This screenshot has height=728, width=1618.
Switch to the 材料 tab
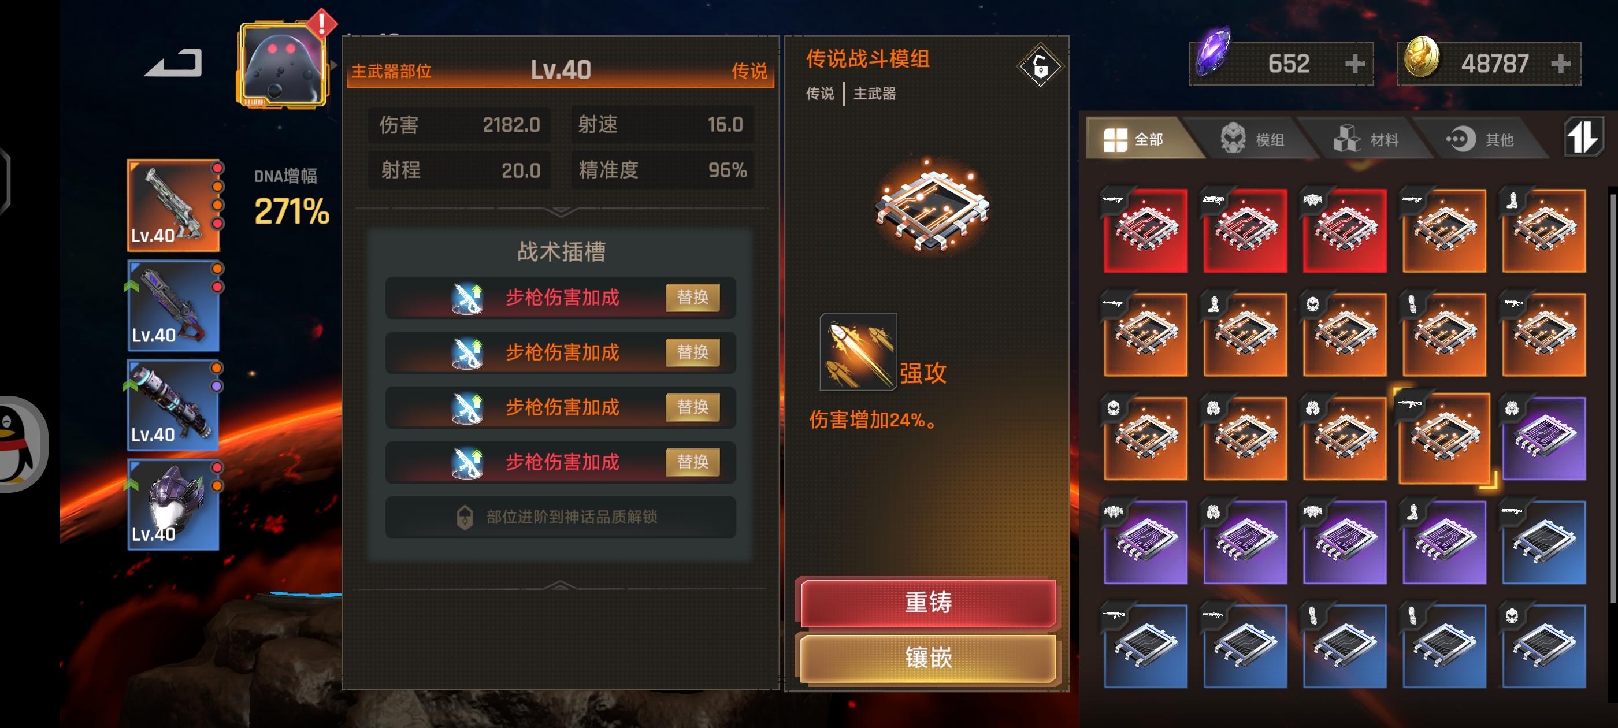1367,139
